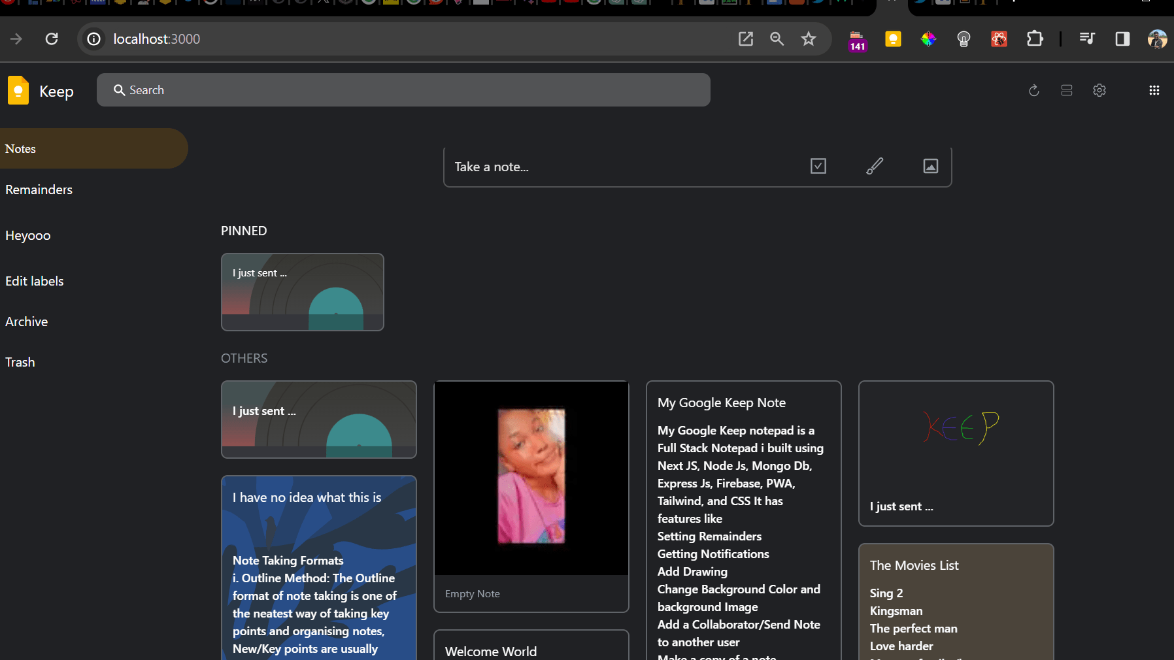
Task: Toggle the browser side panel
Action: click(x=1122, y=39)
